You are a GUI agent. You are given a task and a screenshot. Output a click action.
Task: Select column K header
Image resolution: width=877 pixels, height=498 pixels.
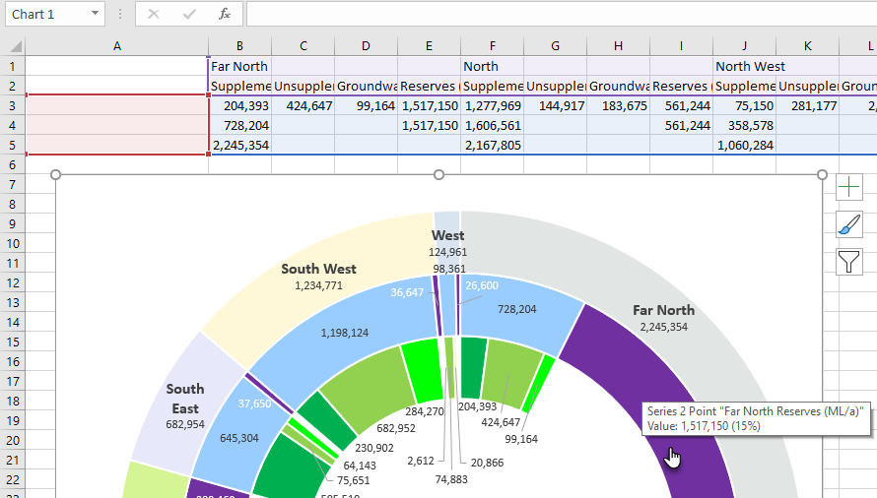pyautogui.click(x=808, y=46)
